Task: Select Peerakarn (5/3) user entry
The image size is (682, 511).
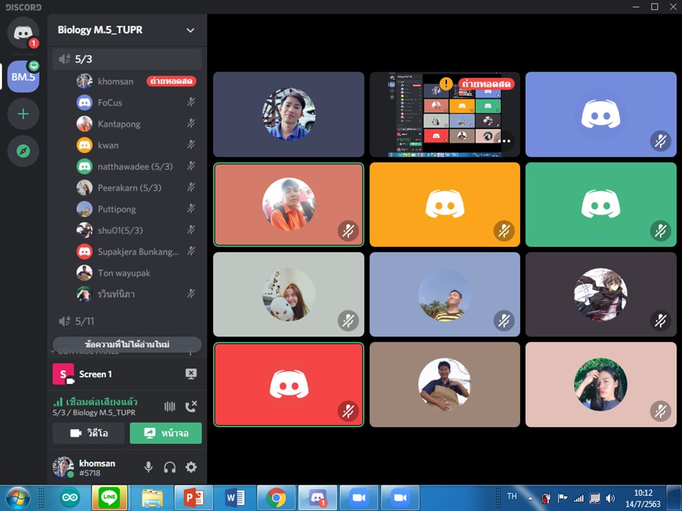Action: (136, 187)
